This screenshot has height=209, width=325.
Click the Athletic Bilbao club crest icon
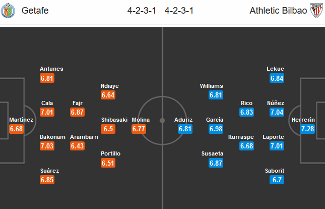click(x=315, y=10)
